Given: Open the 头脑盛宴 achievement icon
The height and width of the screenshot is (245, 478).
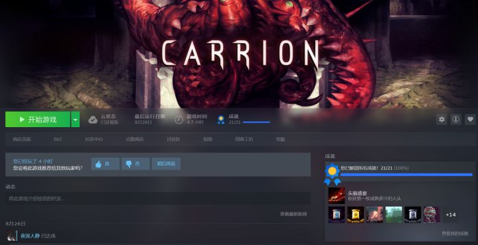Looking at the screenshot, I should click(337, 195).
